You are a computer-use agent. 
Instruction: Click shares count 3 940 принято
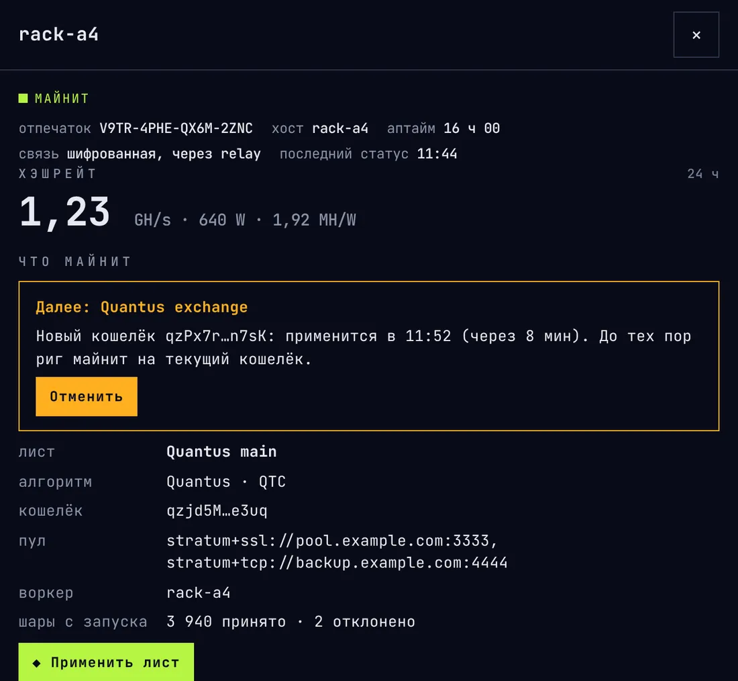coord(226,622)
